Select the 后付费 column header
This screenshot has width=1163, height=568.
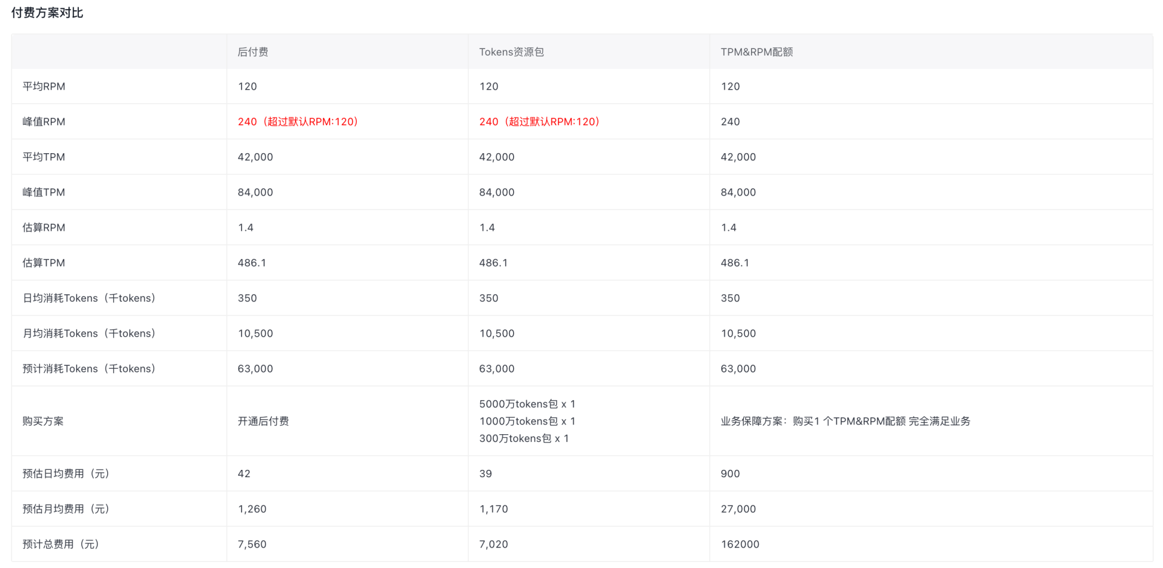click(253, 52)
